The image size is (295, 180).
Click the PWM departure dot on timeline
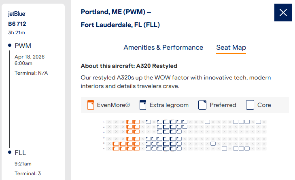coord(9,45)
